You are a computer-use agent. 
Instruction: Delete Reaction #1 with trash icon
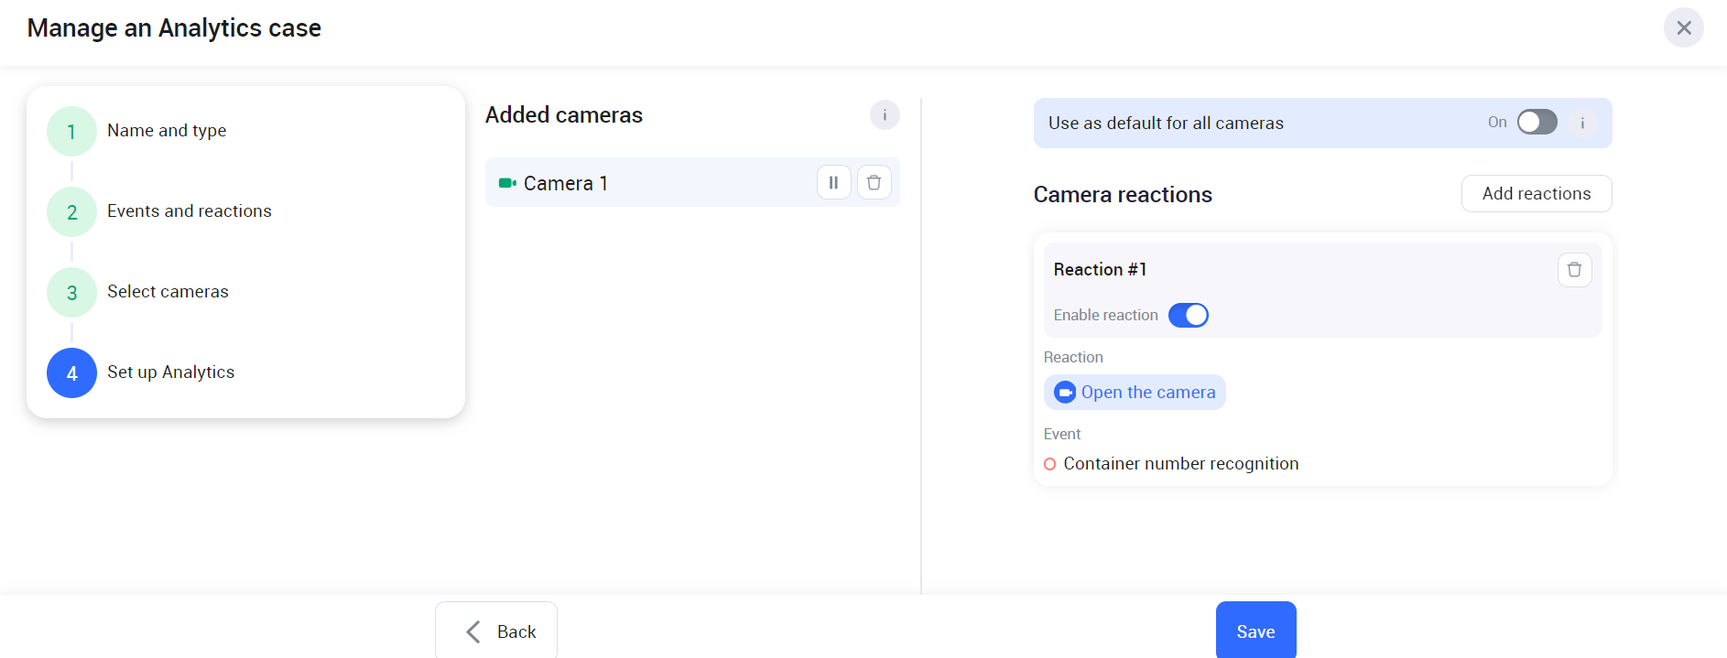(1574, 270)
